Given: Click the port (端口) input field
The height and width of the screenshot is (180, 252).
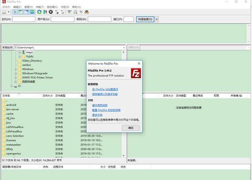Looking at the screenshot, I should tap(129, 20).
